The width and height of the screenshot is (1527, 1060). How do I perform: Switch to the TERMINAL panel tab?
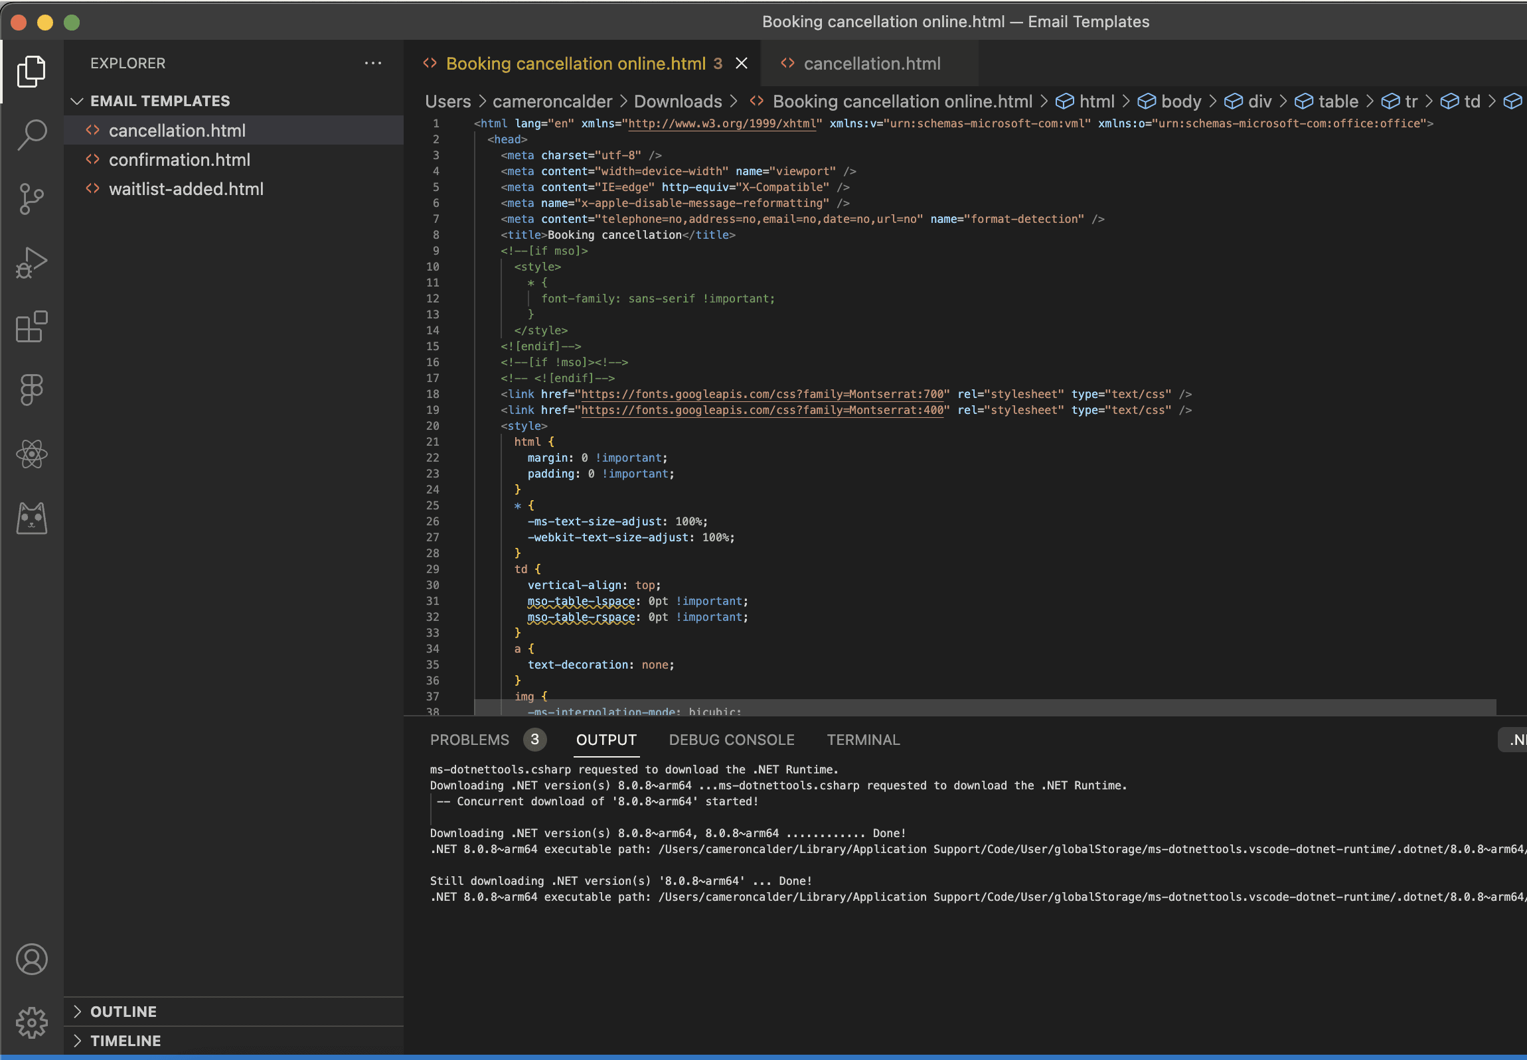point(863,740)
